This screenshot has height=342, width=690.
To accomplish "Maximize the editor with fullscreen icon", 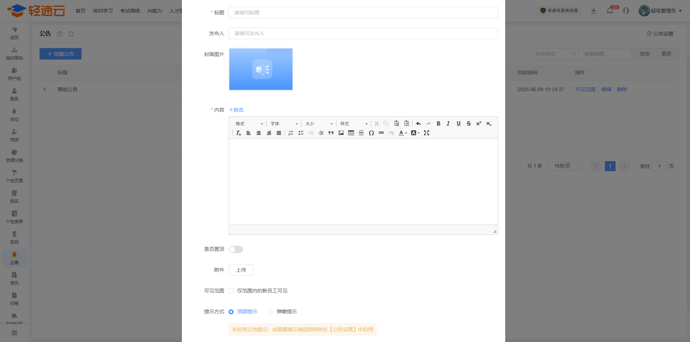I will click(427, 133).
